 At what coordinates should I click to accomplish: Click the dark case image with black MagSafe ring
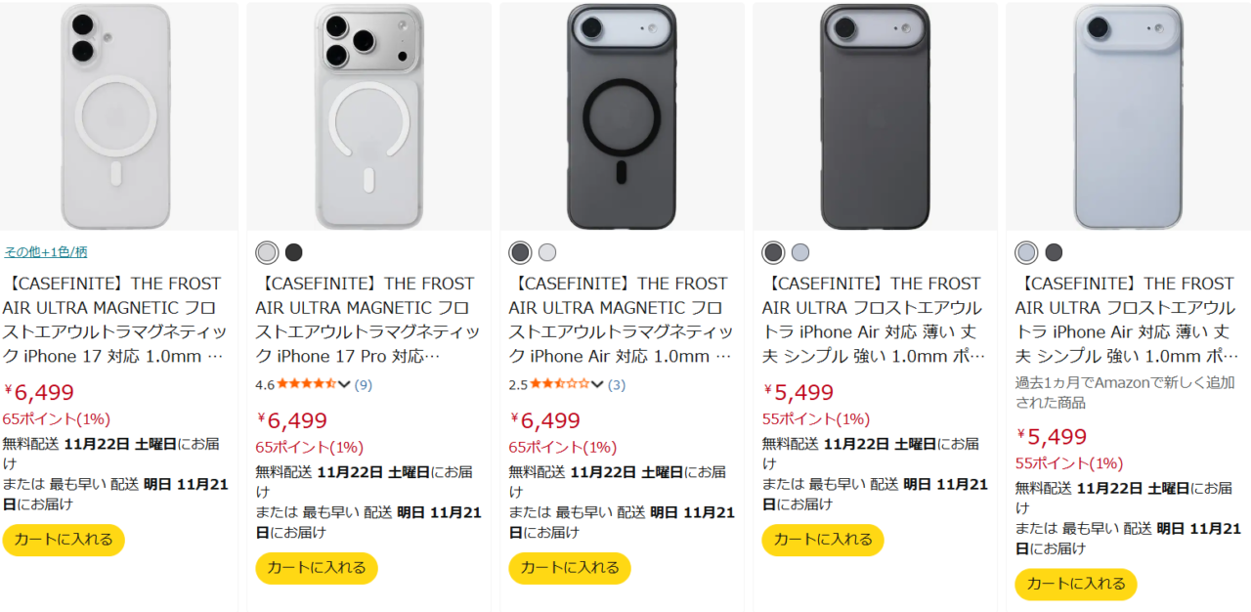(x=623, y=115)
